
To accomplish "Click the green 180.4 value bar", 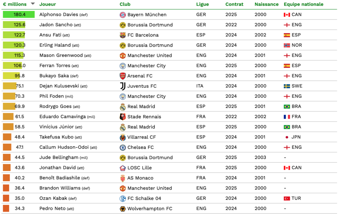I will (x=19, y=15).
